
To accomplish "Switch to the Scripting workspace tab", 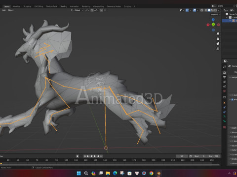I will [127, 6].
